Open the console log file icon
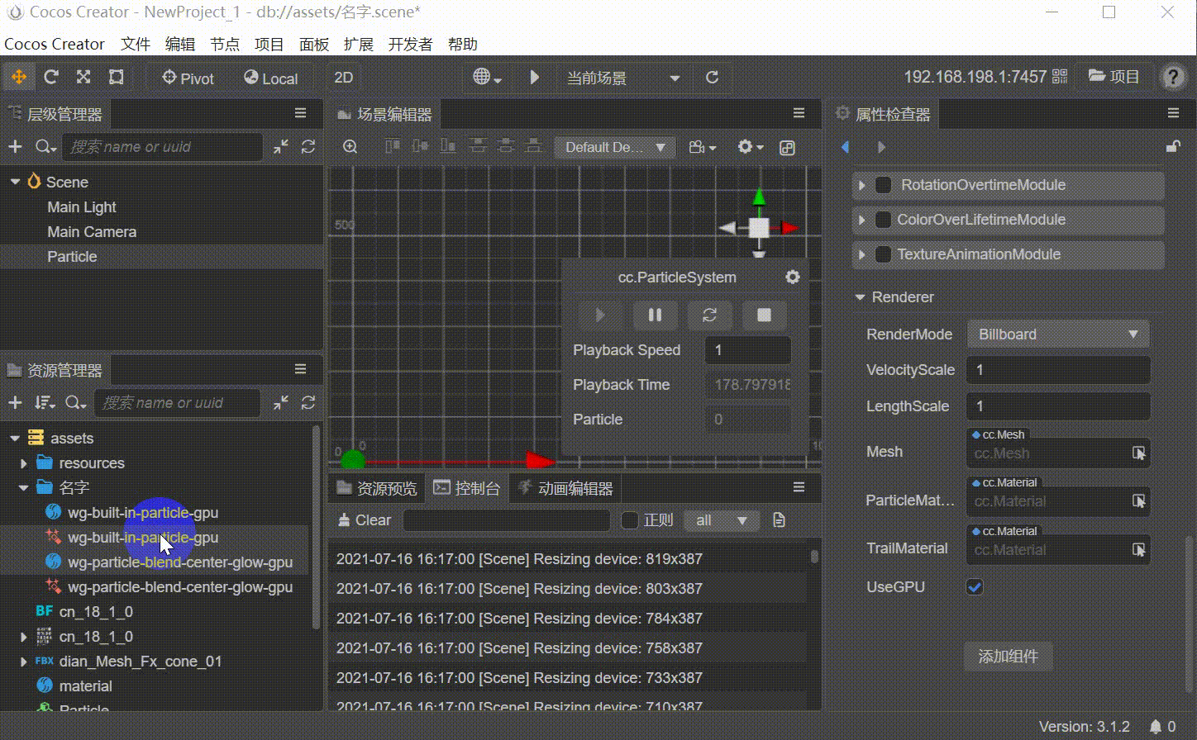Screen dimensions: 1197x740 [779, 520]
